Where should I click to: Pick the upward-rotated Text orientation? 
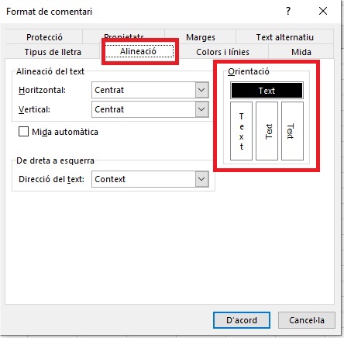point(267,131)
